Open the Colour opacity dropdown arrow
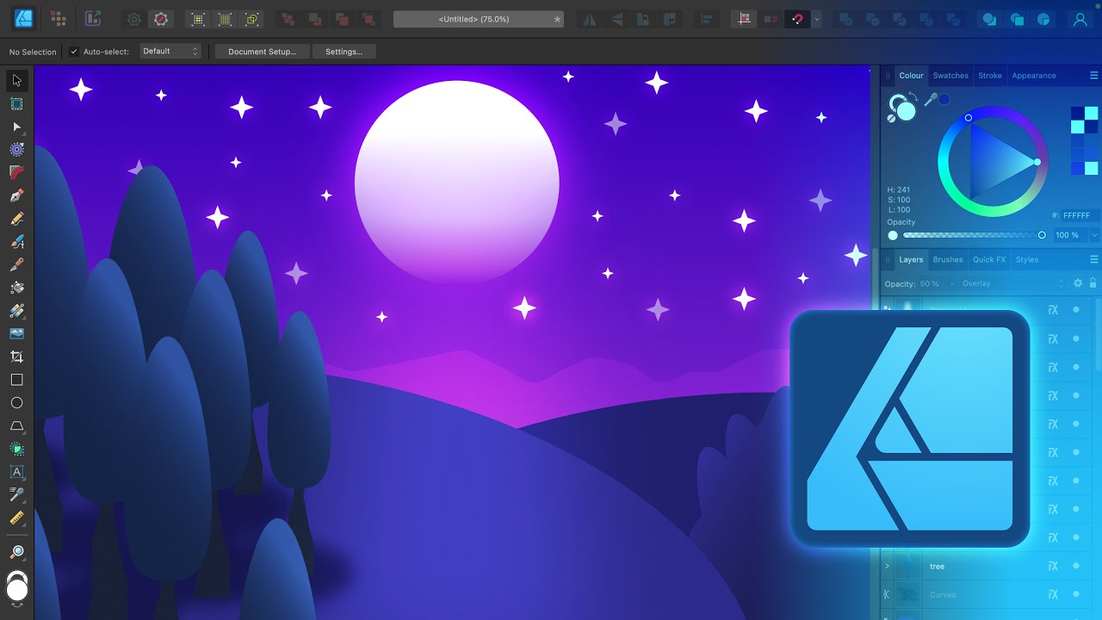The height and width of the screenshot is (620, 1102). (1093, 235)
